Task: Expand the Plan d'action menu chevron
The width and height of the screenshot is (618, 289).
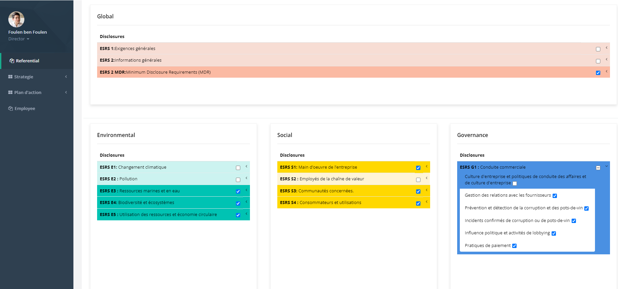Action: coord(66,92)
